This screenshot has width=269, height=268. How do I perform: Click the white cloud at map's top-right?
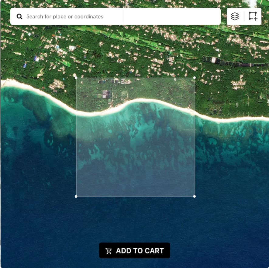click(x=250, y=3)
